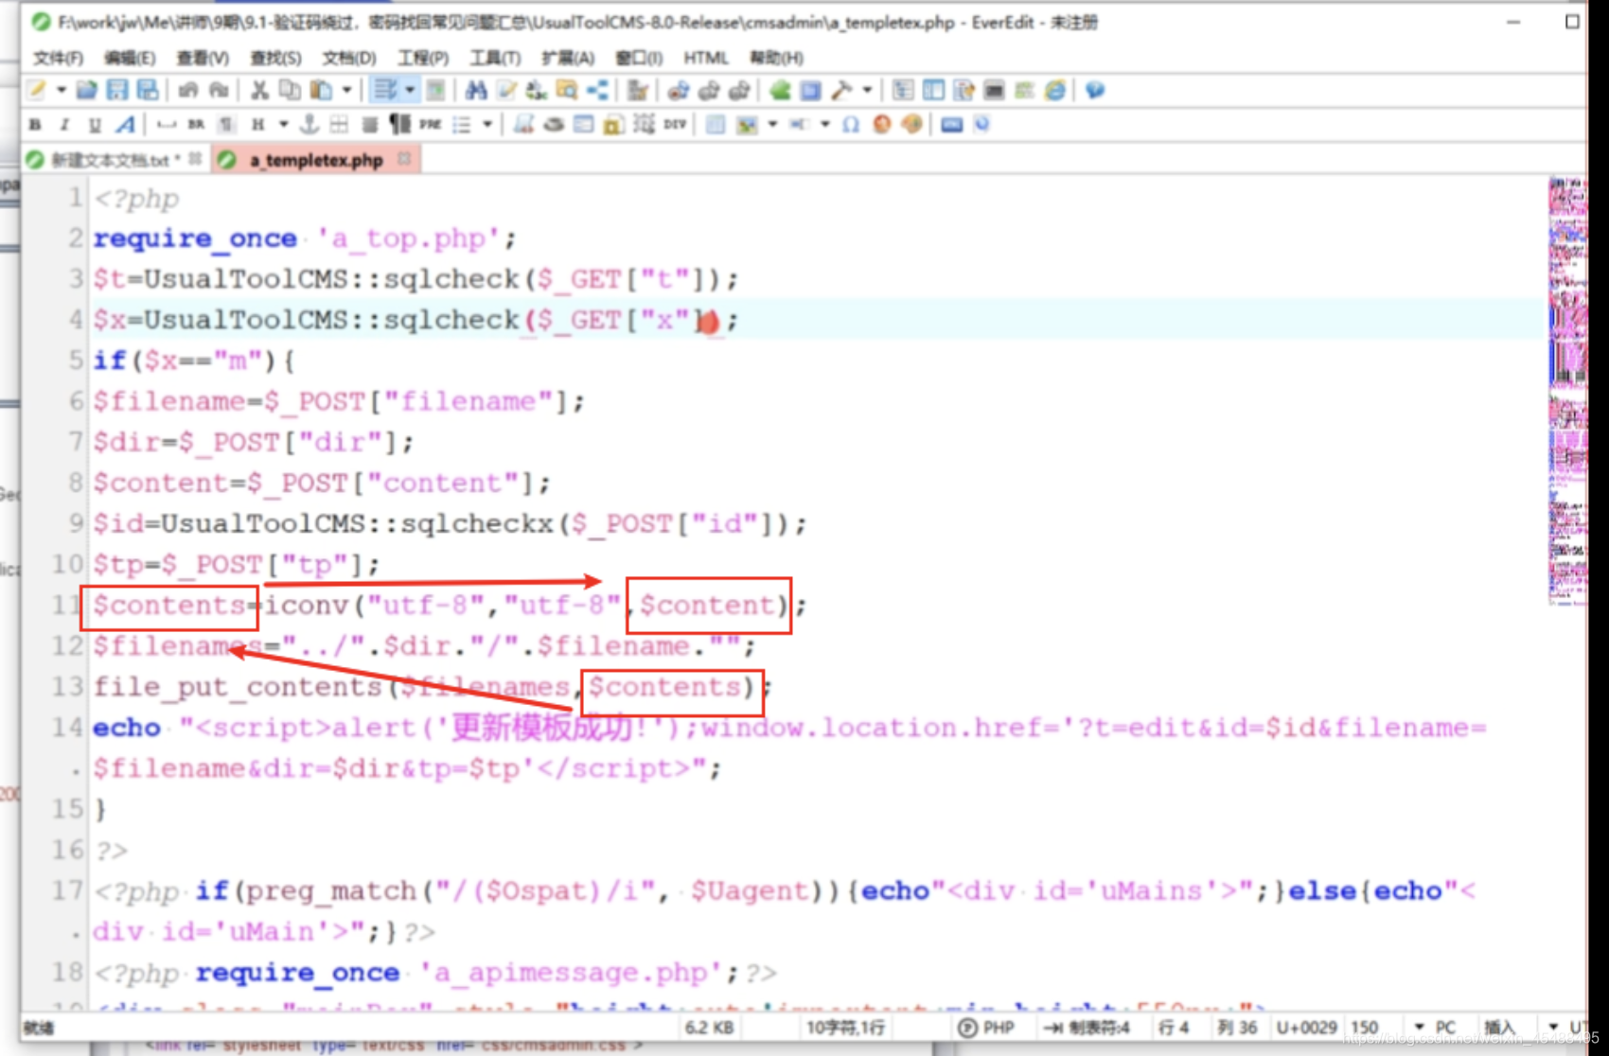Click the code minimap on the right
Screen dimensions: 1609x1056
point(1566,390)
